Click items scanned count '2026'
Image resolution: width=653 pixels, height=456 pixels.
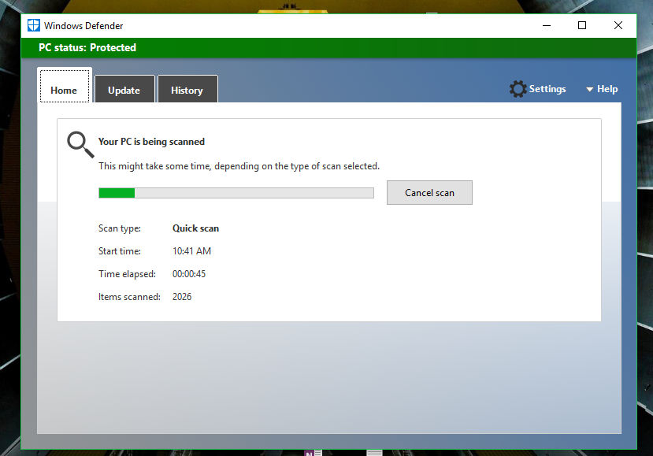182,297
